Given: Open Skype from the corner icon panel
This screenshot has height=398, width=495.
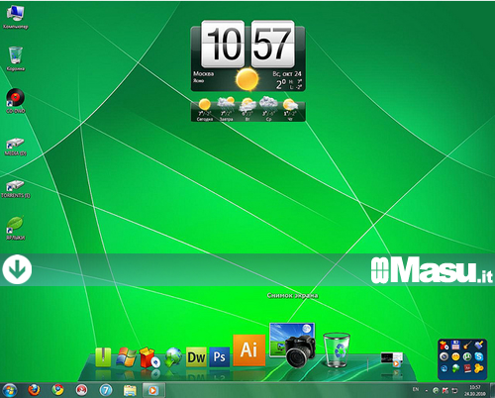Looking at the screenshot, I should click(x=479, y=356).
